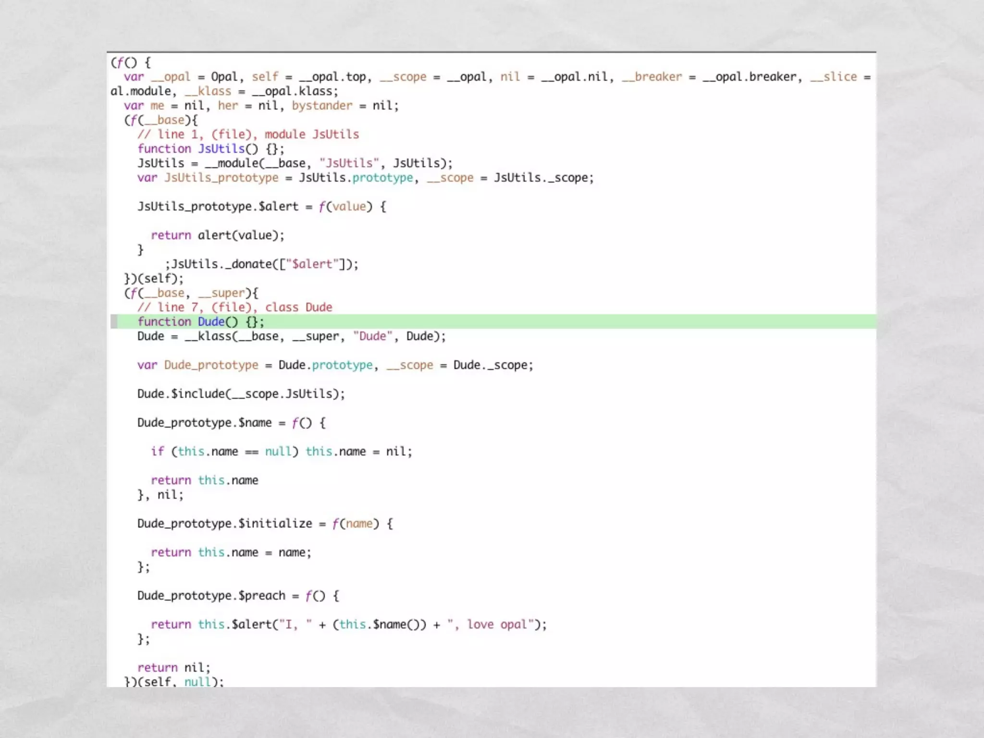The image size is (984, 738).
Task: Click the 'Dude_prototype.$initialize = f(name)' line
Action: click(x=265, y=524)
